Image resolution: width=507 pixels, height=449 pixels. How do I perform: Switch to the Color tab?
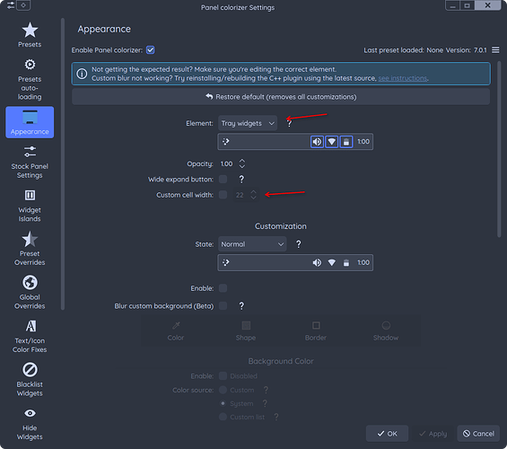[176, 331]
